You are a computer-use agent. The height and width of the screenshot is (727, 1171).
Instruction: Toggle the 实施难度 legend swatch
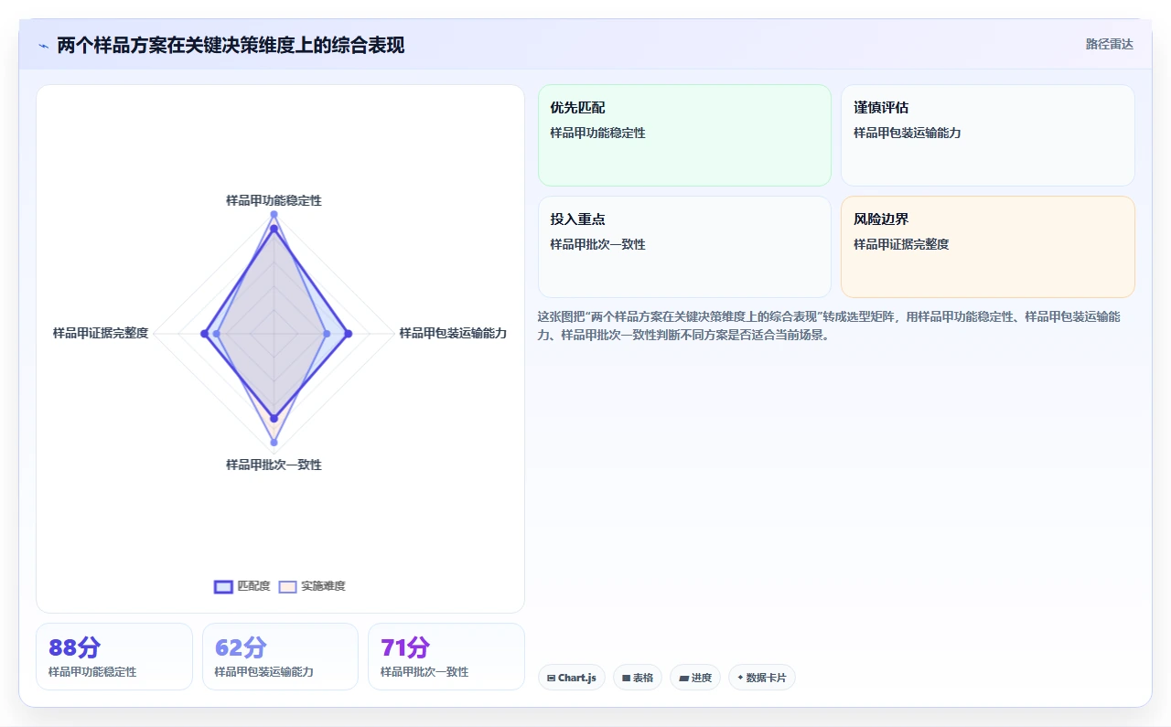click(x=288, y=586)
